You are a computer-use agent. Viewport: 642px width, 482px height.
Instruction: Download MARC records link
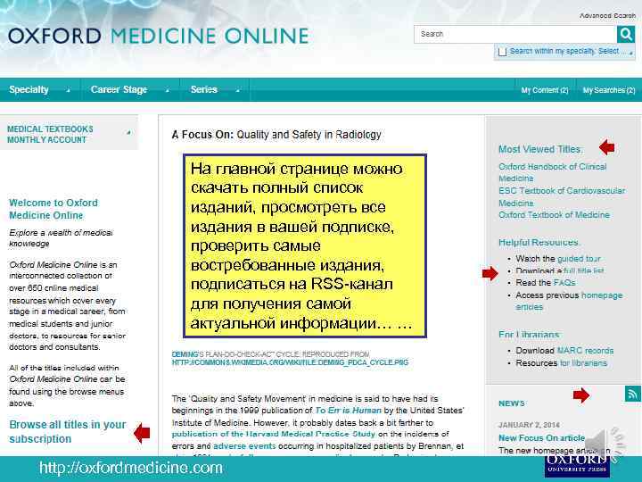[x=585, y=351]
